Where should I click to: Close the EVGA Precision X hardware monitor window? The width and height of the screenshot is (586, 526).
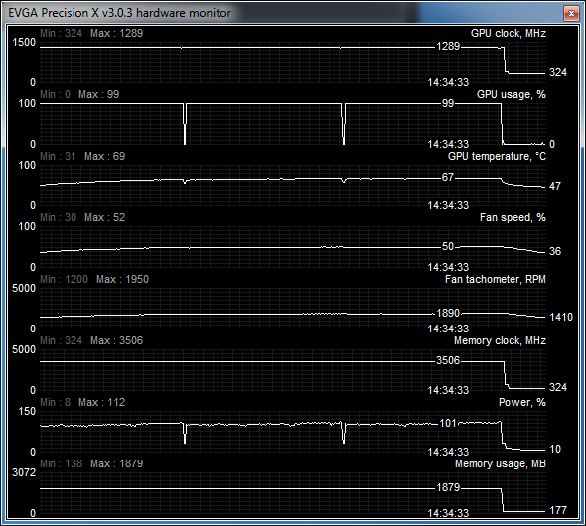[x=571, y=14]
